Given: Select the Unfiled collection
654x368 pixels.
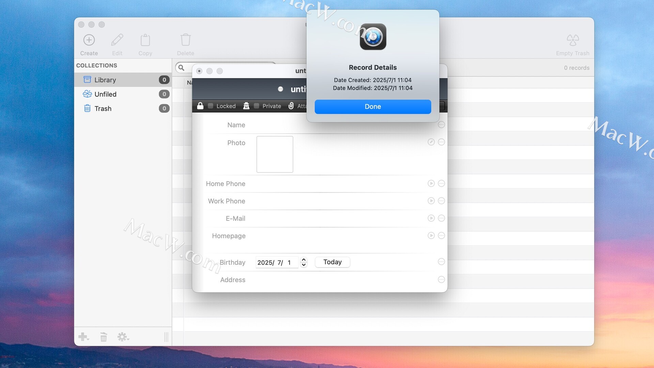Looking at the screenshot, I should 106,94.
